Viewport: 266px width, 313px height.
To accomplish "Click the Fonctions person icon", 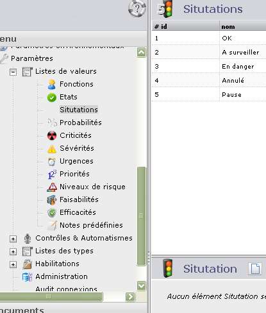I will click(51, 84).
